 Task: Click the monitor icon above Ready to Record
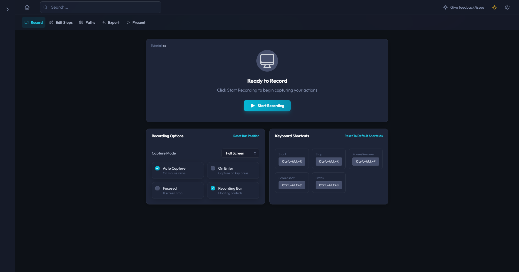coord(267,61)
